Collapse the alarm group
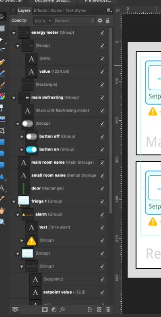The height and width of the screenshot is (317, 161). [18, 215]
